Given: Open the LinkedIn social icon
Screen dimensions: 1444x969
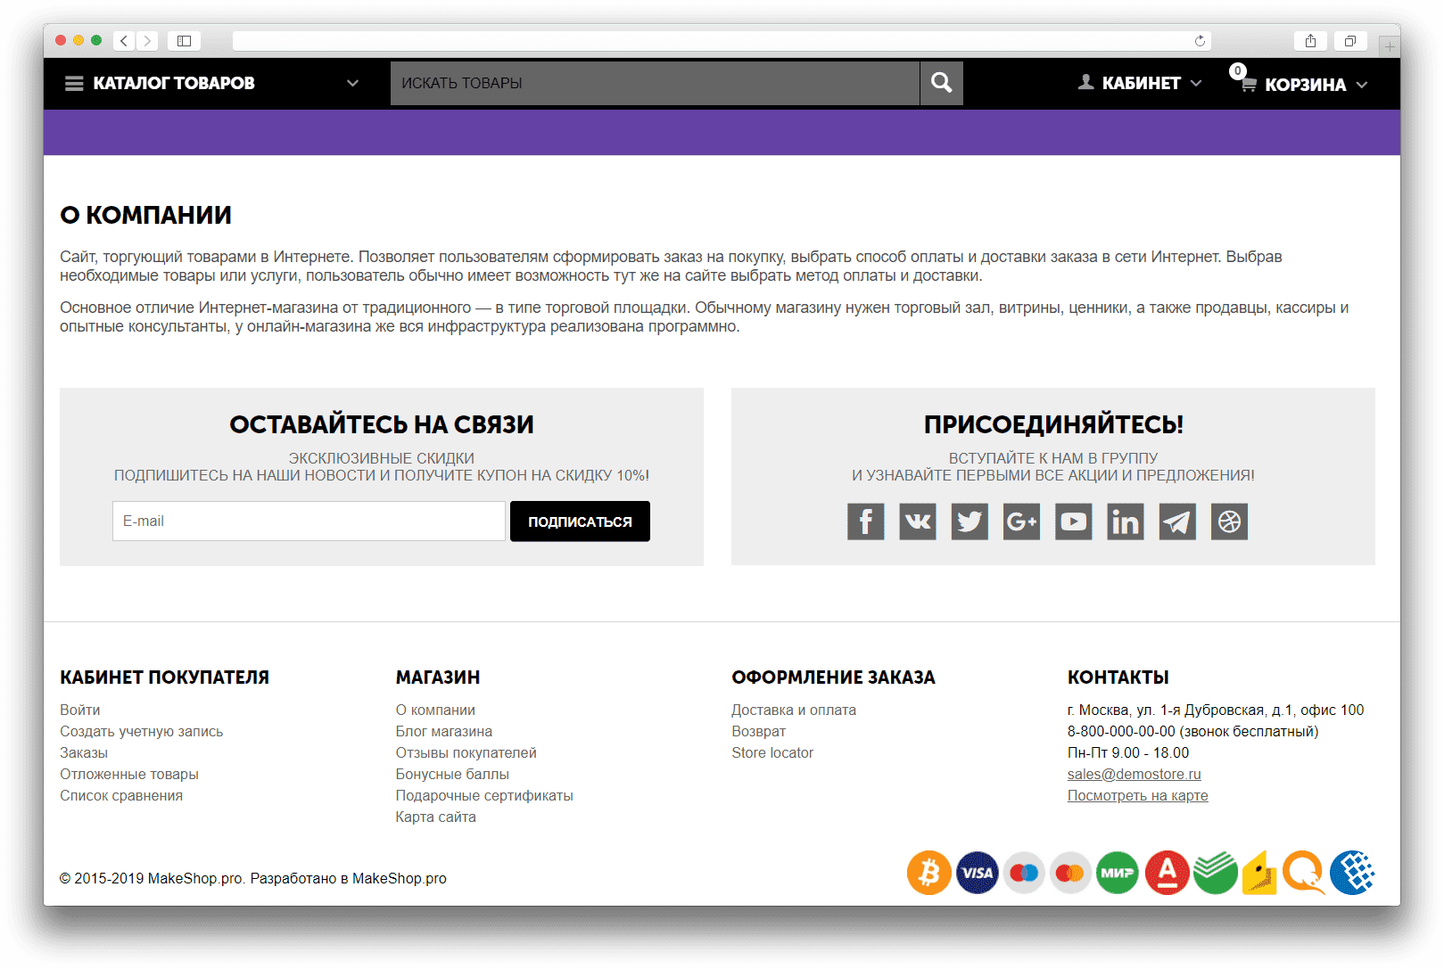Looking at the screenshot, I should tap(1126, 521).
